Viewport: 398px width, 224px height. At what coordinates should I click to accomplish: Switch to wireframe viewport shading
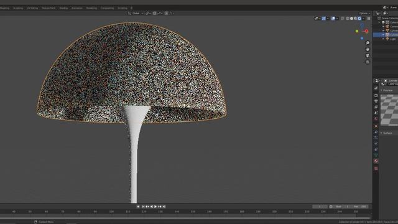(x=348, y=18)
